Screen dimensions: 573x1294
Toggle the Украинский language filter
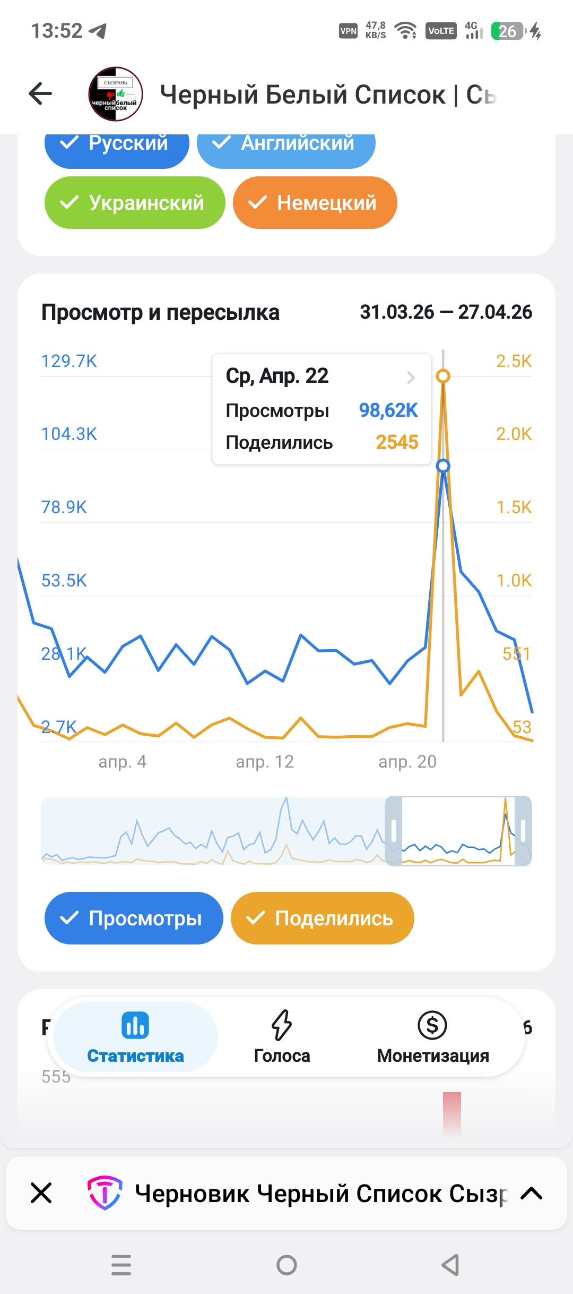click(x=135, y=203)
